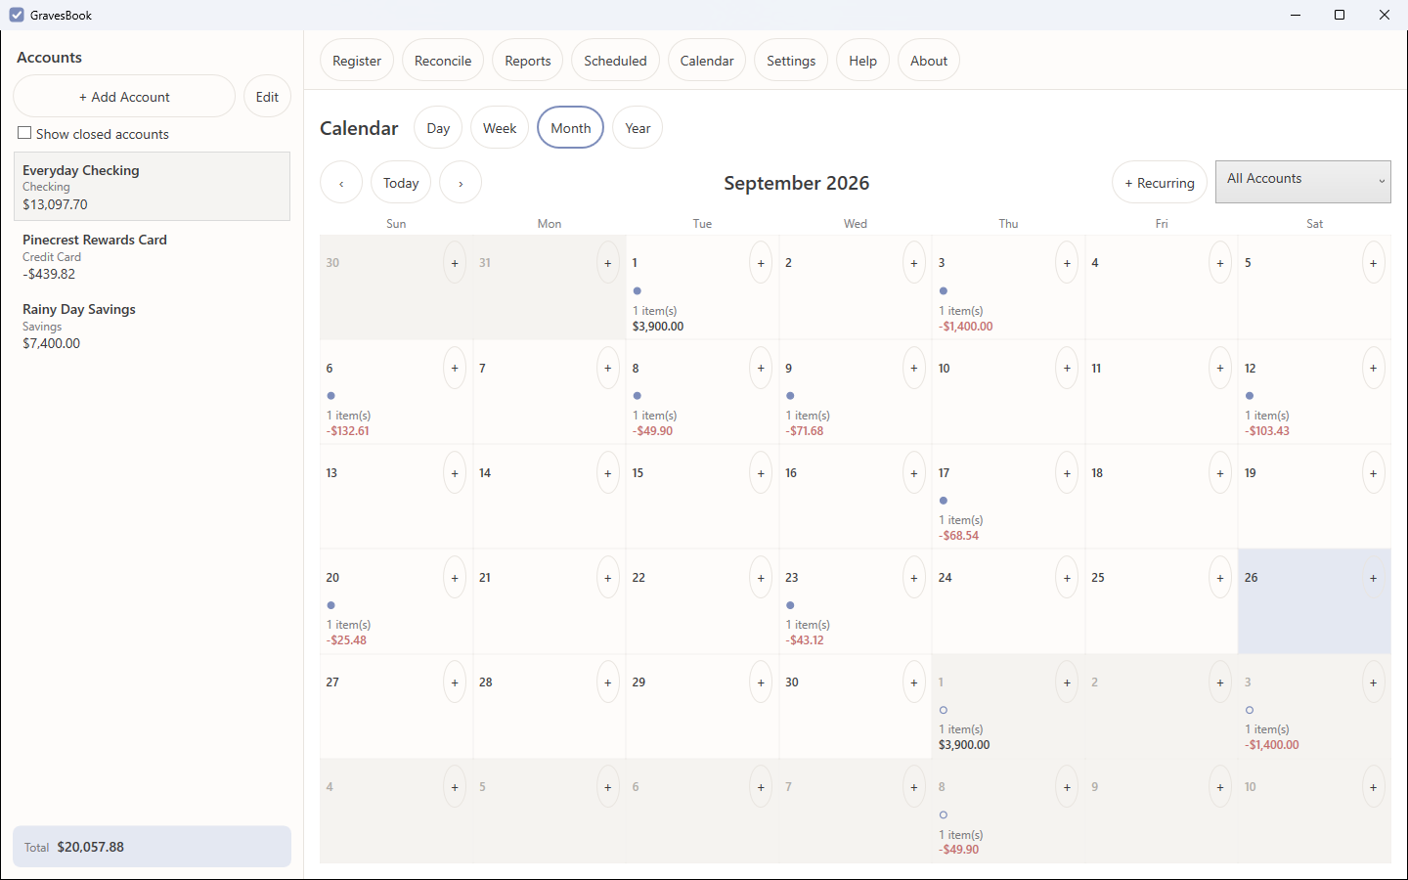Switch to the Year view
This screenshot has width=1408, height=880.
[638, 128]
